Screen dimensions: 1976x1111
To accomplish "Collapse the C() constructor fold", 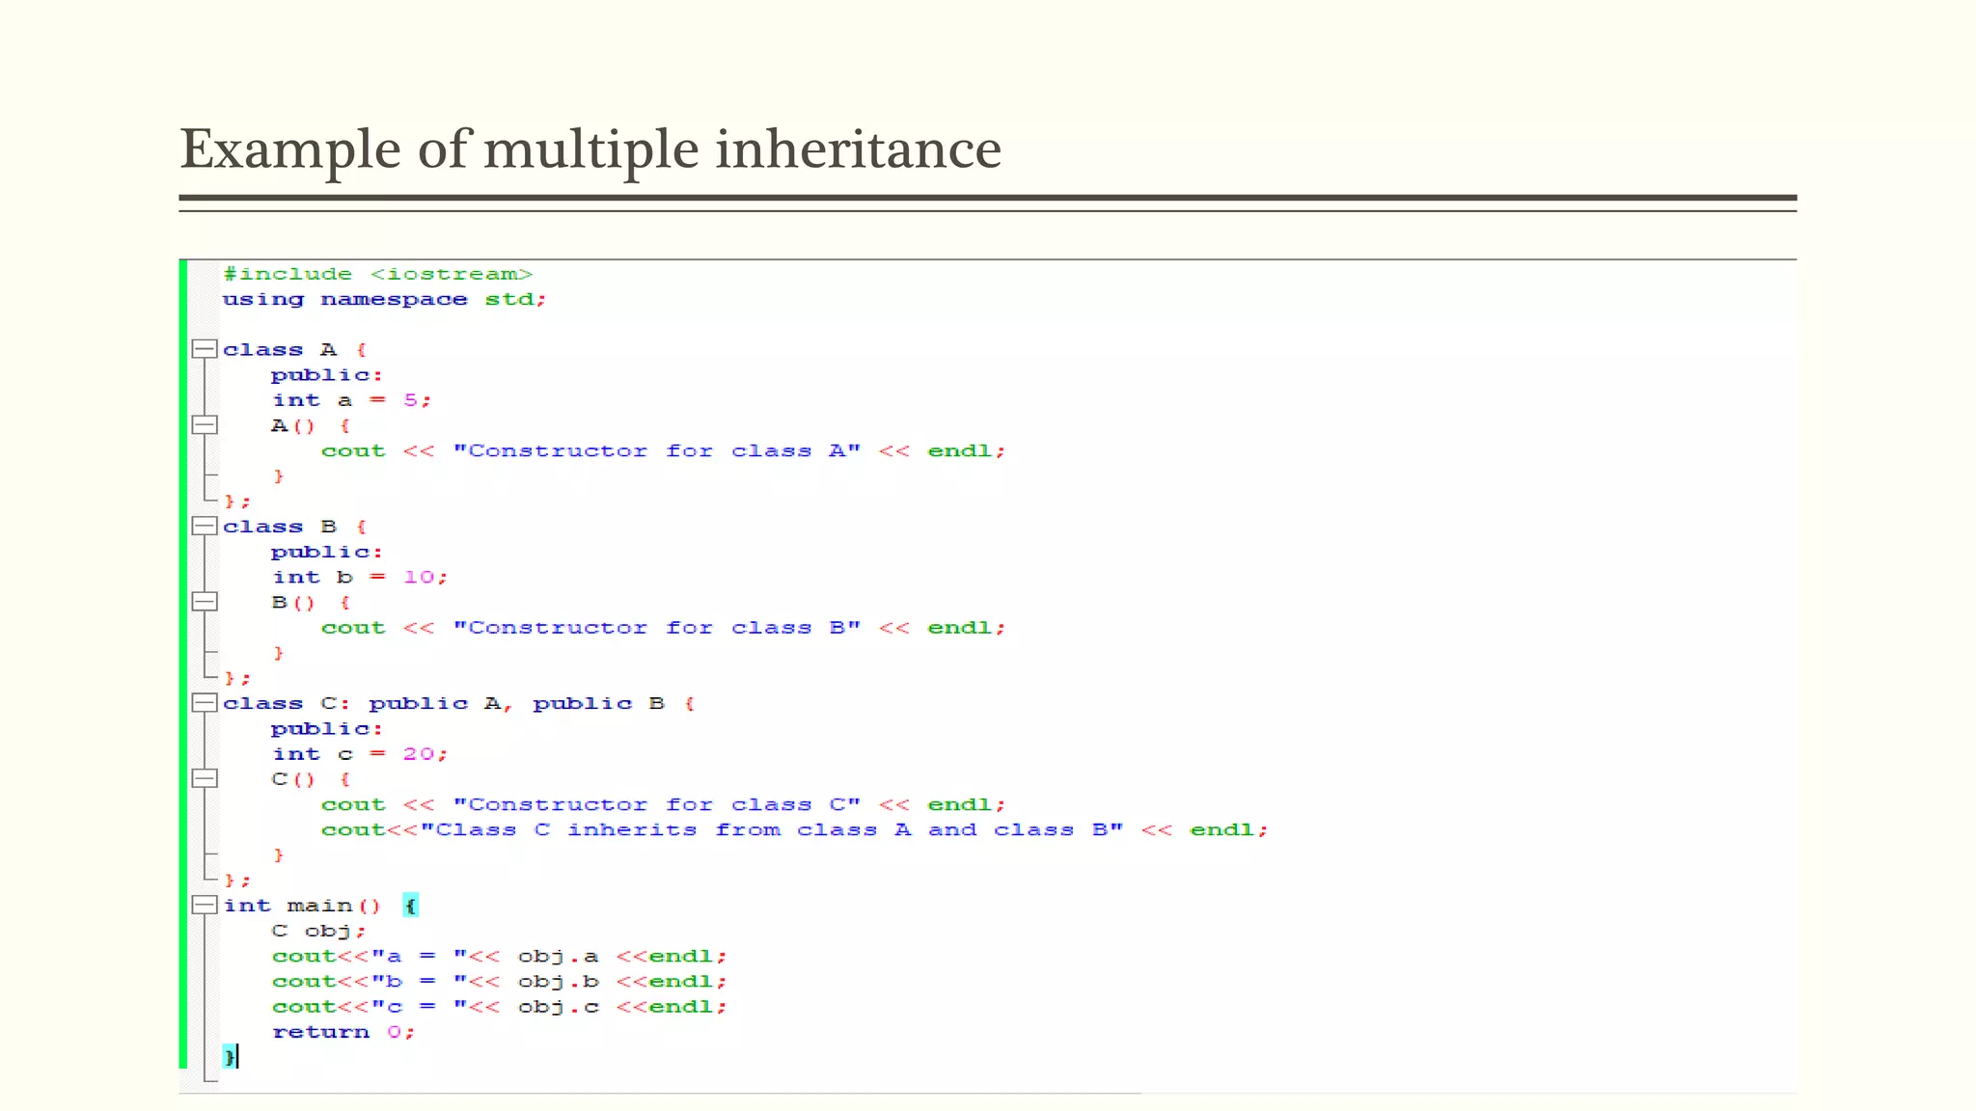I will point(204,778).
